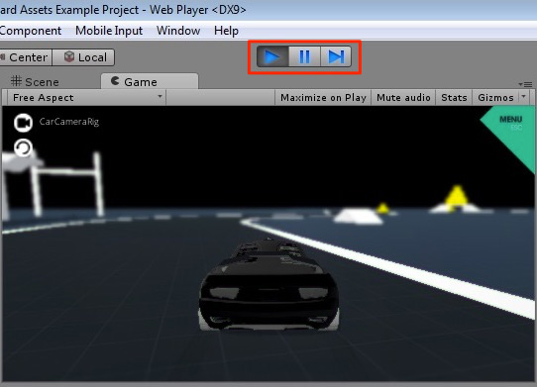Open the Help menu
Viewport: 537px width, 387px height.
tap(226, 31)
